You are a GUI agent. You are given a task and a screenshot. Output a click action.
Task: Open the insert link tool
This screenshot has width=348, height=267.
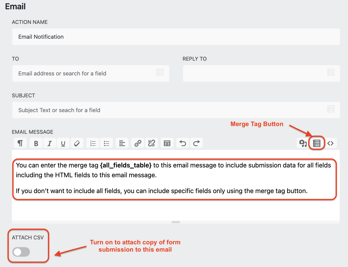click(x=138, y=143)
